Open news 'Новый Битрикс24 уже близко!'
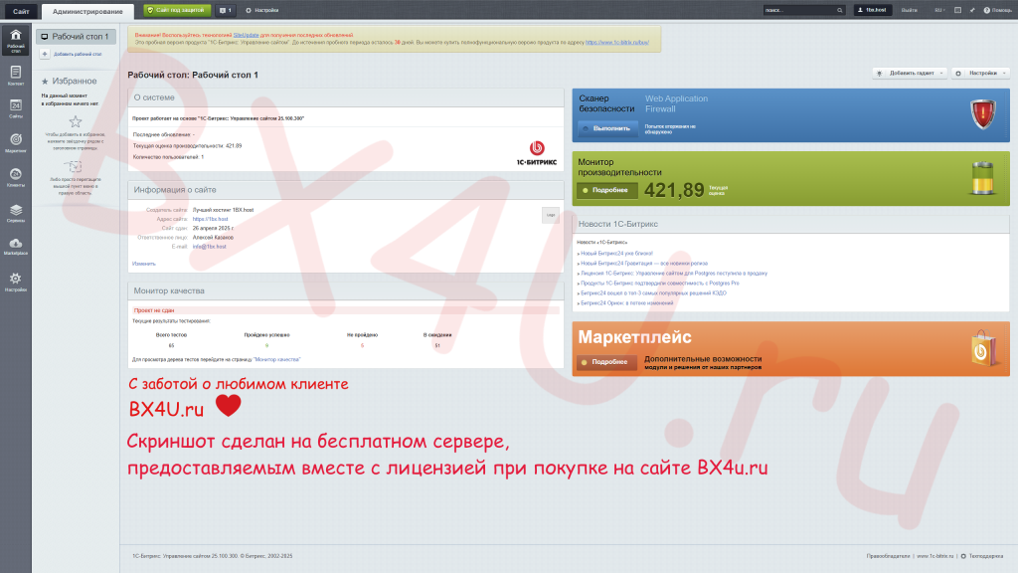The image size is (1018, 573). coord(616,254)
